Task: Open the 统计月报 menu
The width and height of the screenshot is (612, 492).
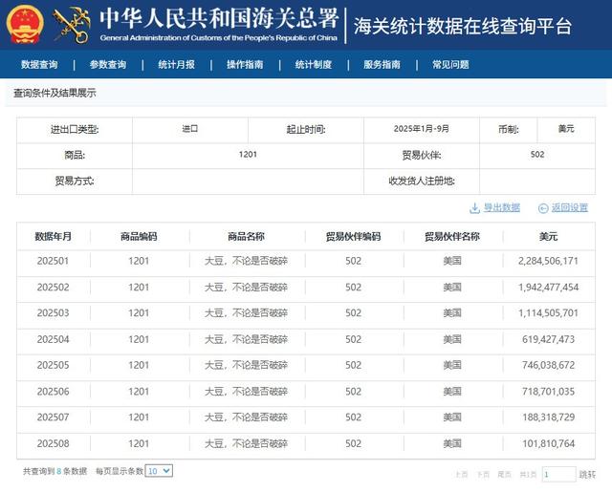Action: 176,64
